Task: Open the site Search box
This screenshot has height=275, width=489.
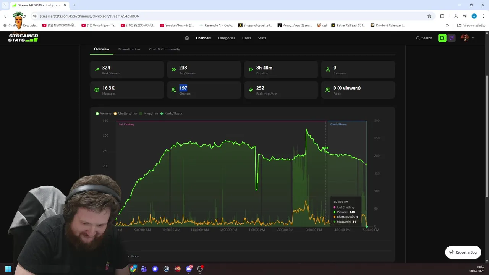Action: pyautogui.click(x=424, y=38)
